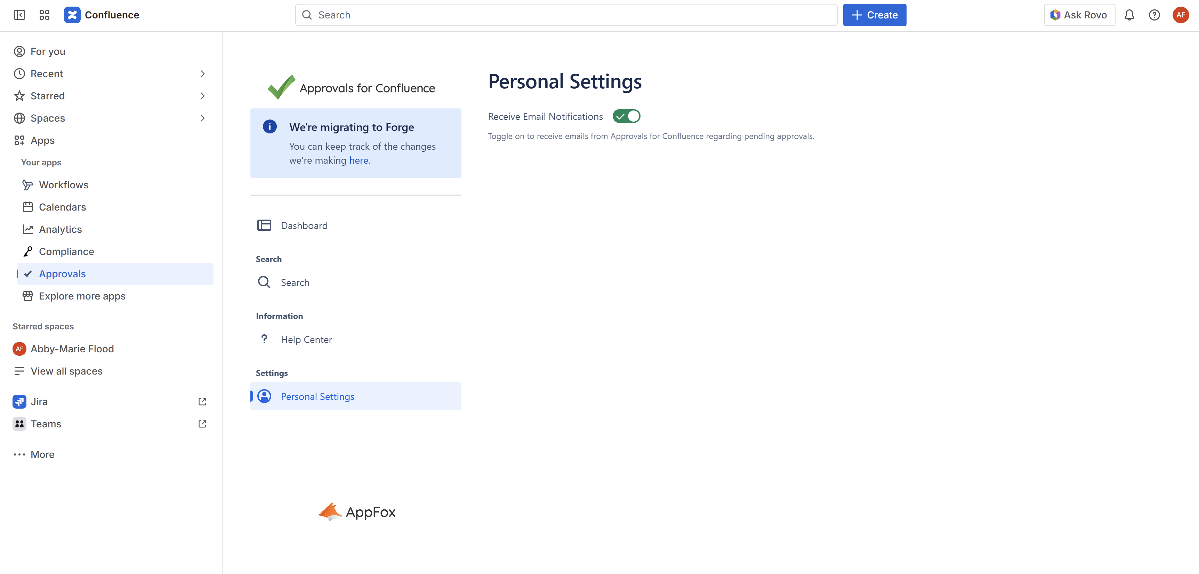Expand the Recent section chevron
The image size is (1199, 574).
[202, 74]
